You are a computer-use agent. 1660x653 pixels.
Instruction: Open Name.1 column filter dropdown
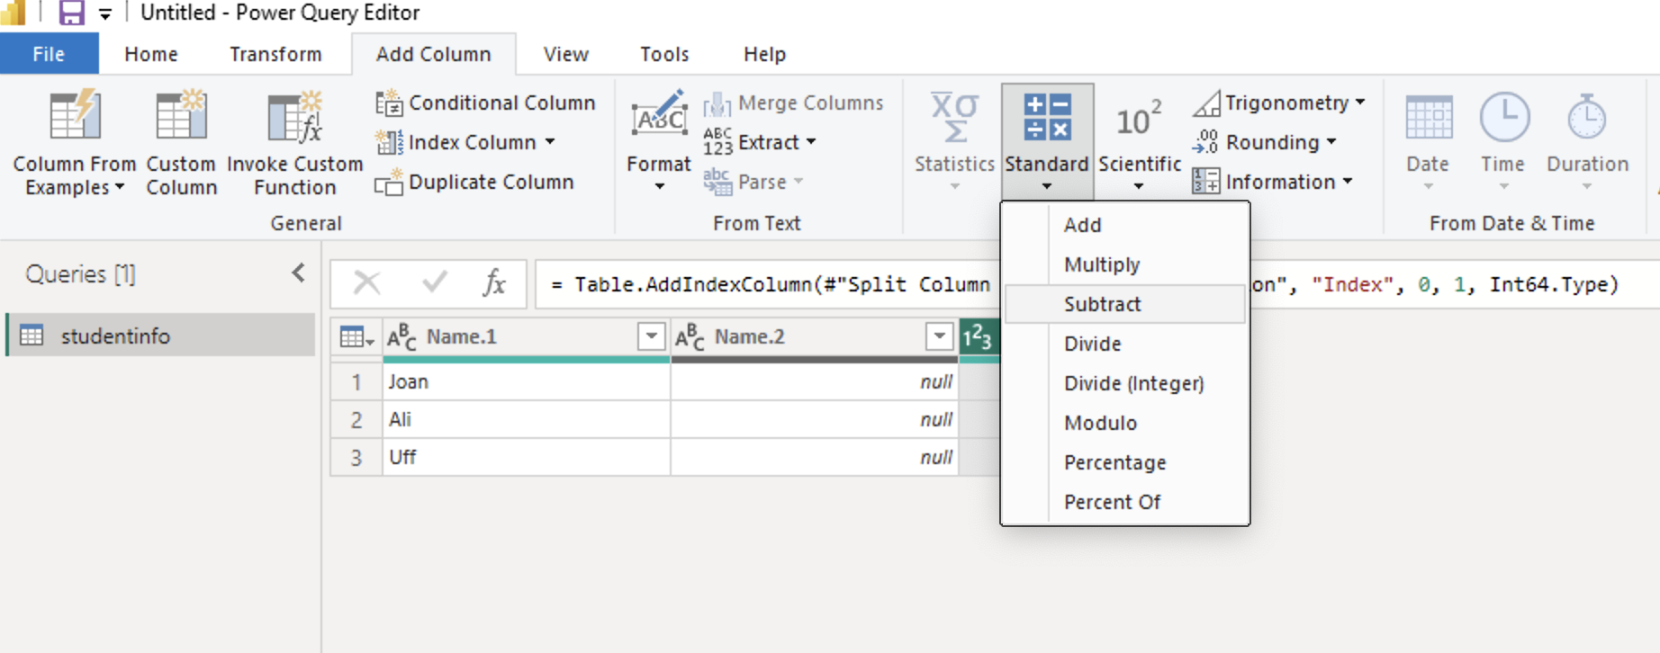coord(651,336)
